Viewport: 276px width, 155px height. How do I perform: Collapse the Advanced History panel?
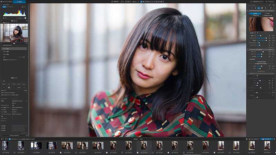point(1,45)
